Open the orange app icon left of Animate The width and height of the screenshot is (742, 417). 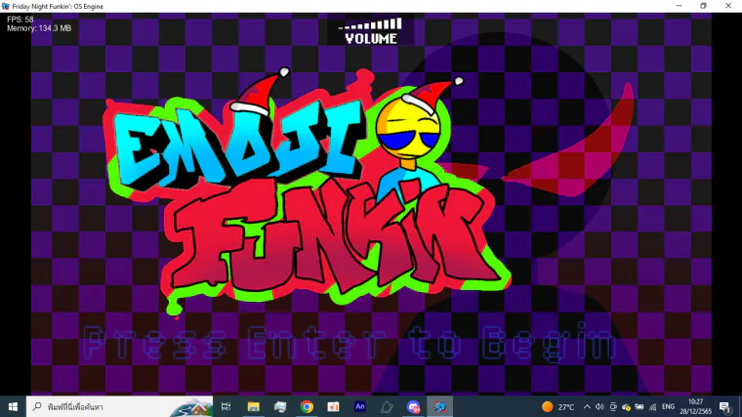pyautogui.click(x=333, y=406)
